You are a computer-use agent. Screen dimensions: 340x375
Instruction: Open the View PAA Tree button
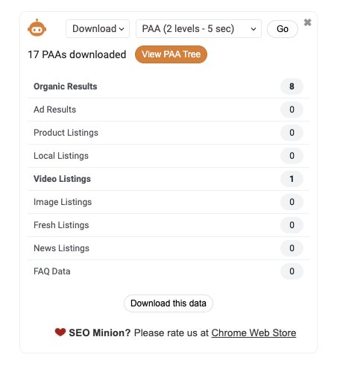tap(171, 54)
